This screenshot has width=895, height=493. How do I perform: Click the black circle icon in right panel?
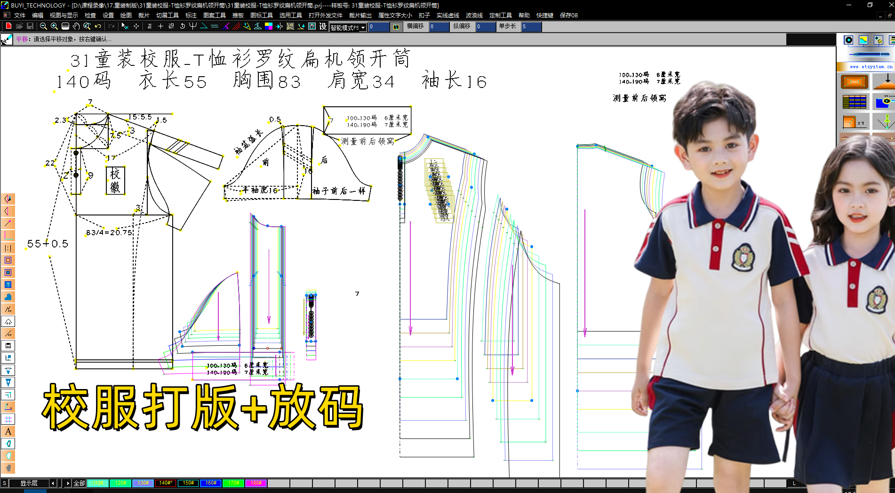pyautogui.click(x=848, y=40)
